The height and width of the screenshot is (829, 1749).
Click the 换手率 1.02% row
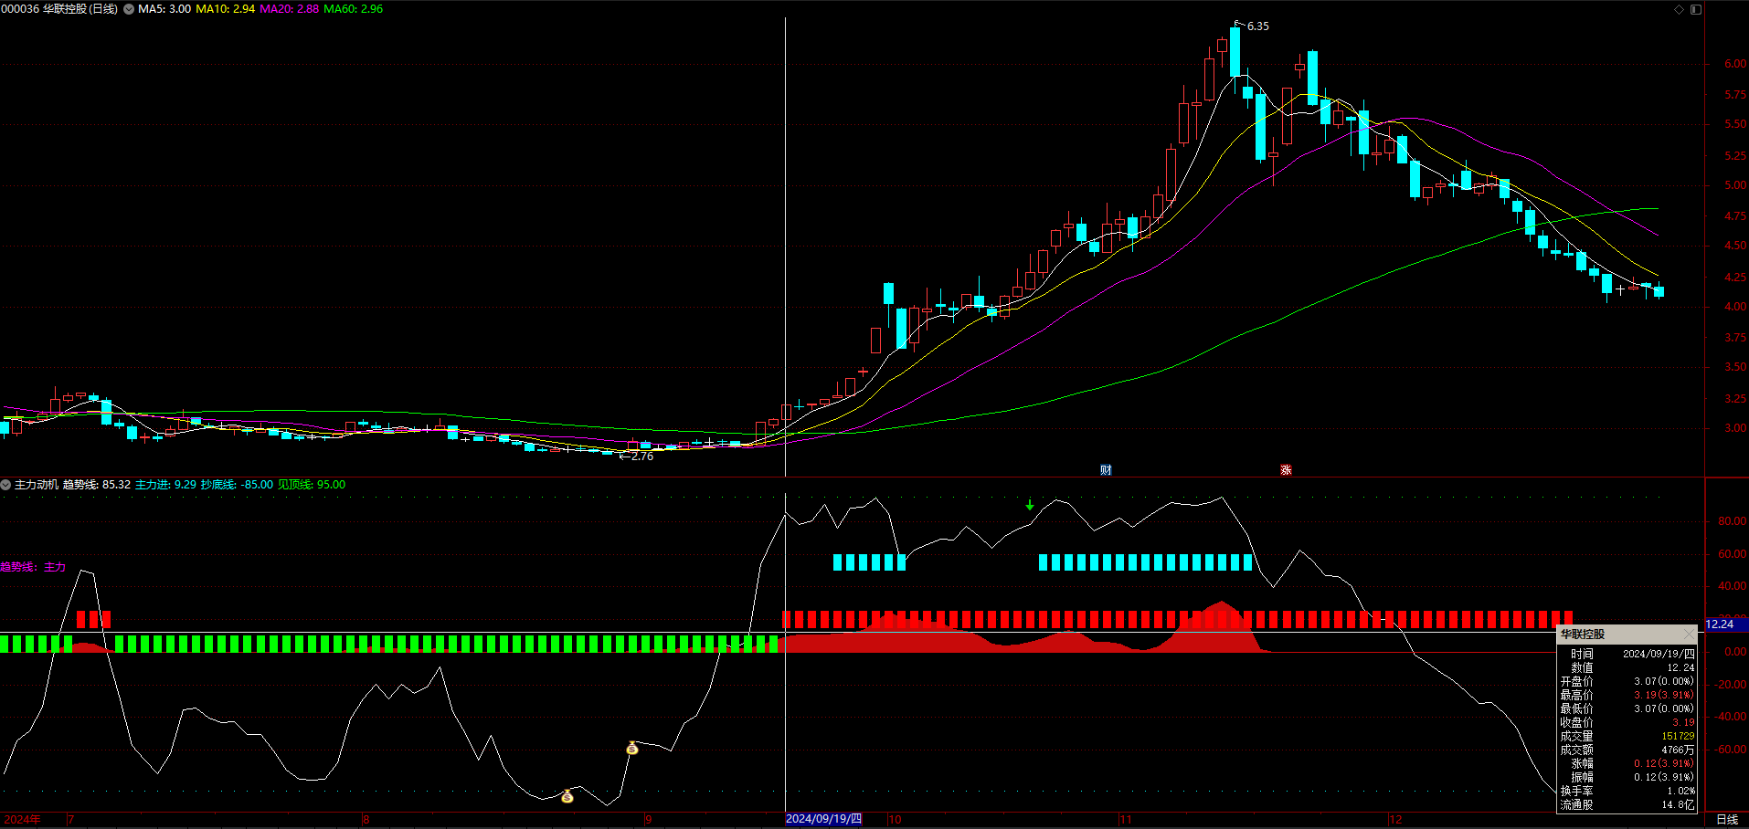point(1627,791)
